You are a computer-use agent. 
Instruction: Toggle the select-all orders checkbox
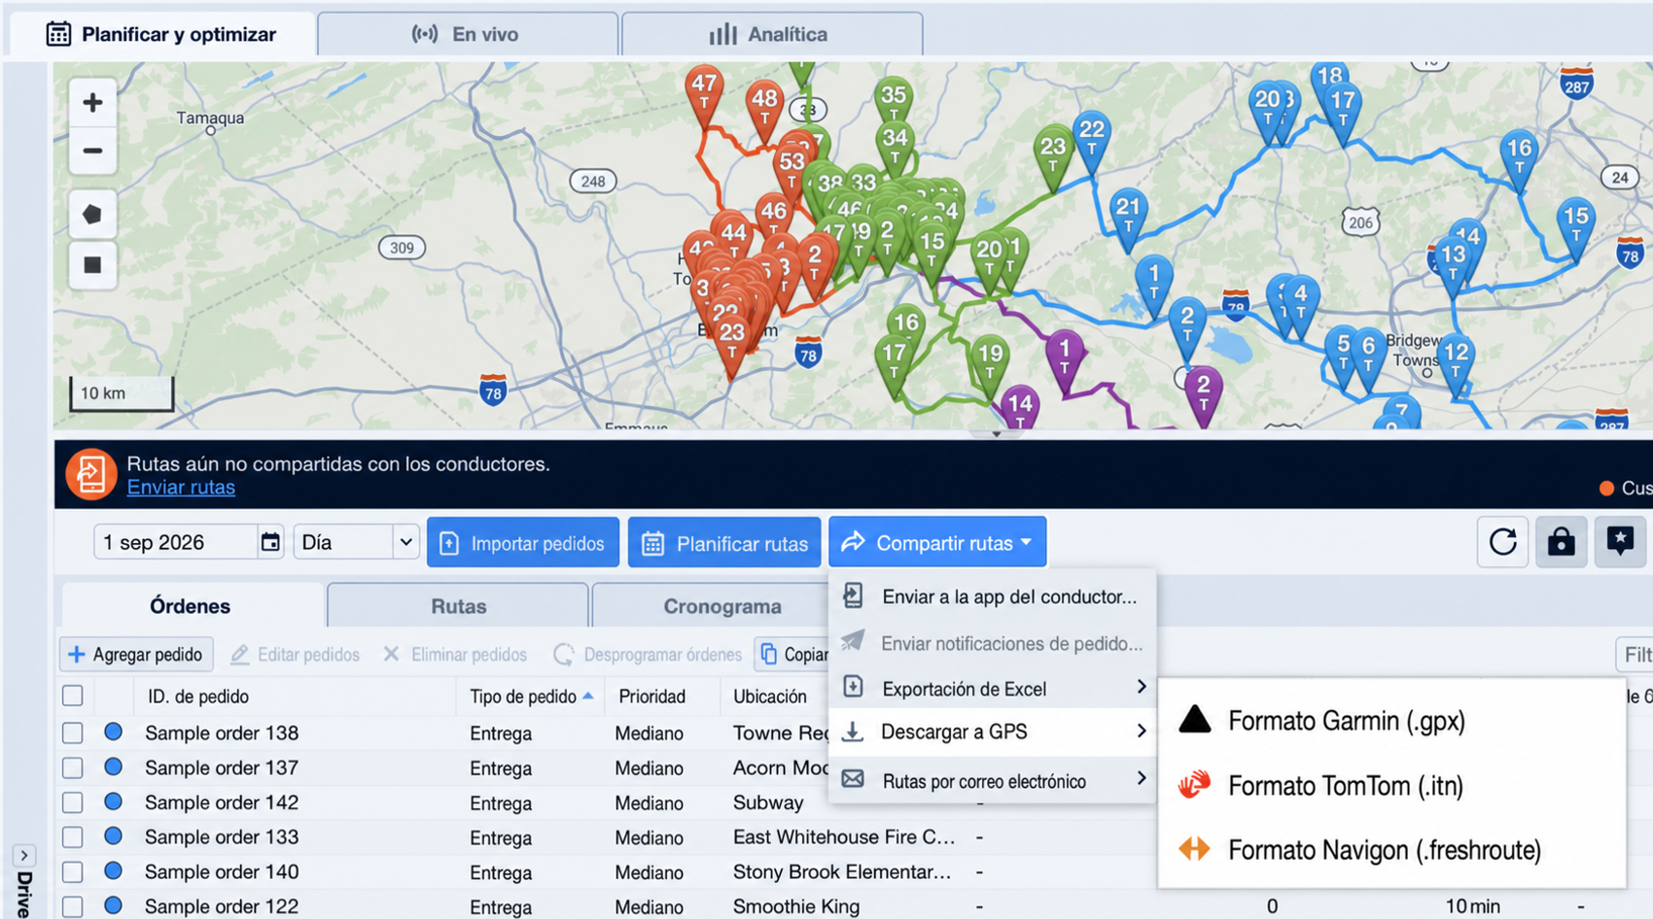coord(72,696)
